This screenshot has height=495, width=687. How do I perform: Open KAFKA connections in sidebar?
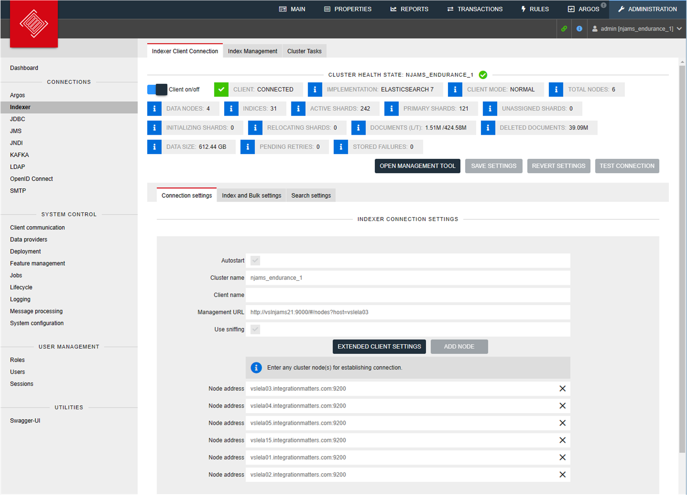[19, 155]
